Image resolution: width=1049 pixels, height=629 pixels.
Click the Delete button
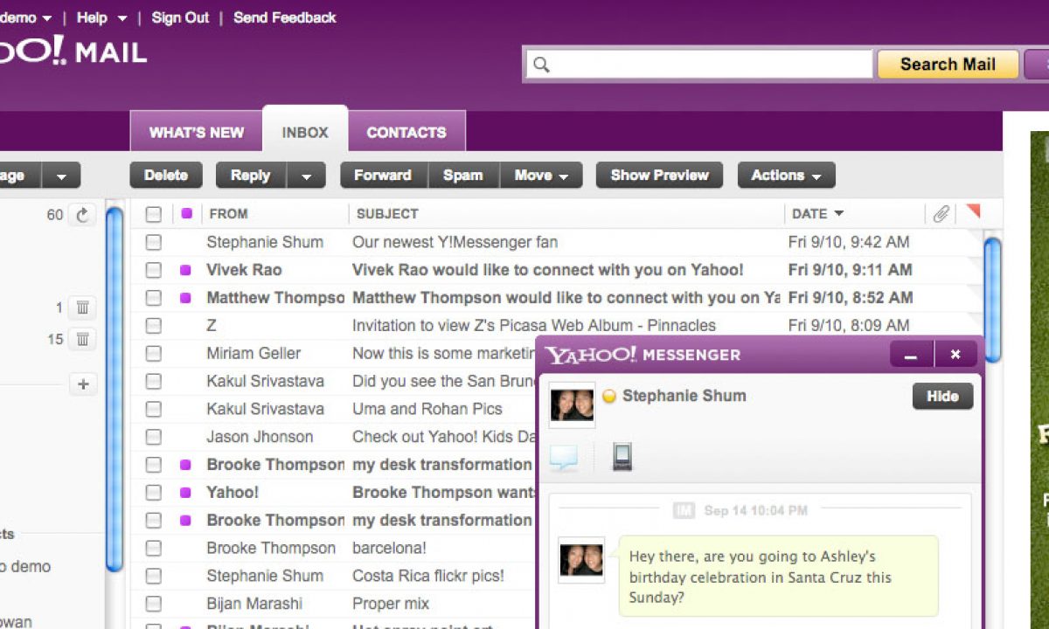click(166, 176)
